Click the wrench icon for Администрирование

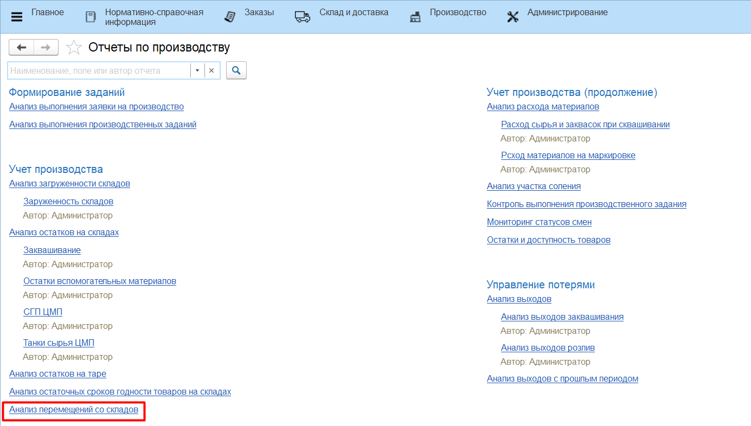512,17
